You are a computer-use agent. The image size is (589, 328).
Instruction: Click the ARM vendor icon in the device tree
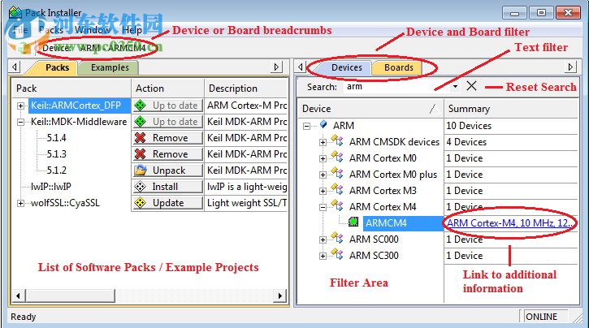[x=323, y=124]
